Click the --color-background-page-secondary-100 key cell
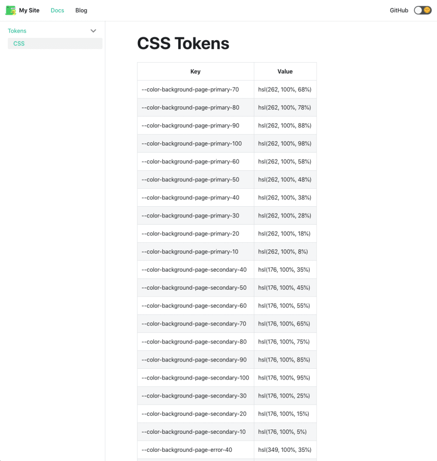 pos(195,377)
